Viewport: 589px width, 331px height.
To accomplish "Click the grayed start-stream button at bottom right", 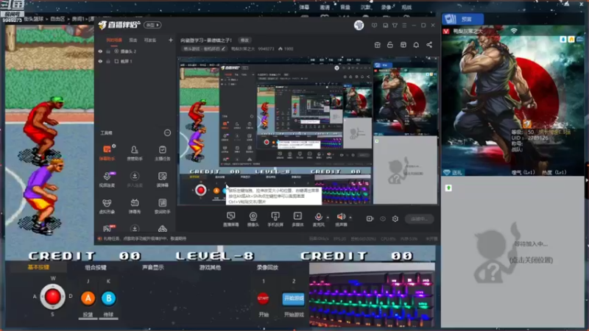I will [419, 218].
